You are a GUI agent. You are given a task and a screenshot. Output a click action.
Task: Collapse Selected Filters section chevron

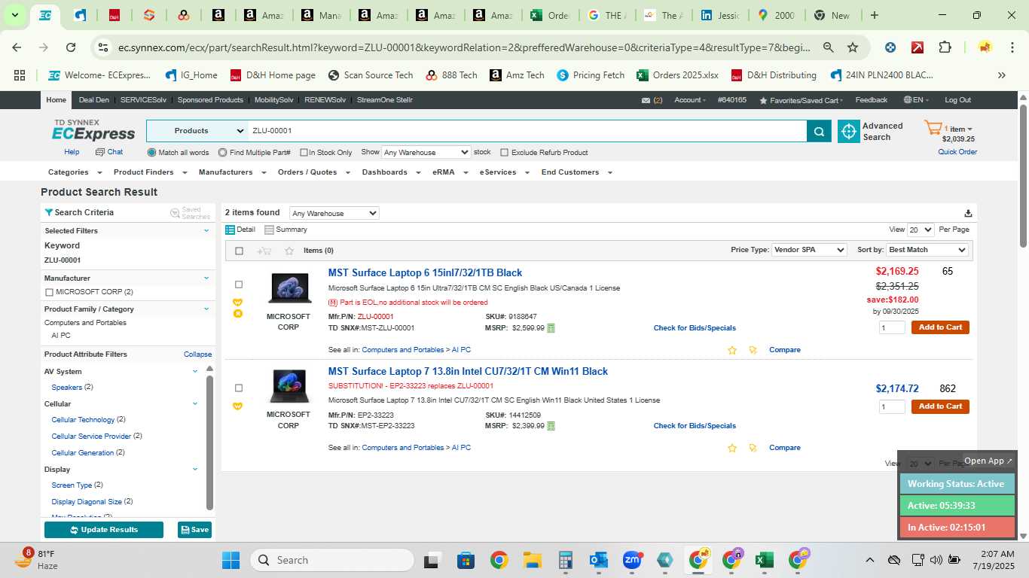pyautogui.click(x=206, y=231)
